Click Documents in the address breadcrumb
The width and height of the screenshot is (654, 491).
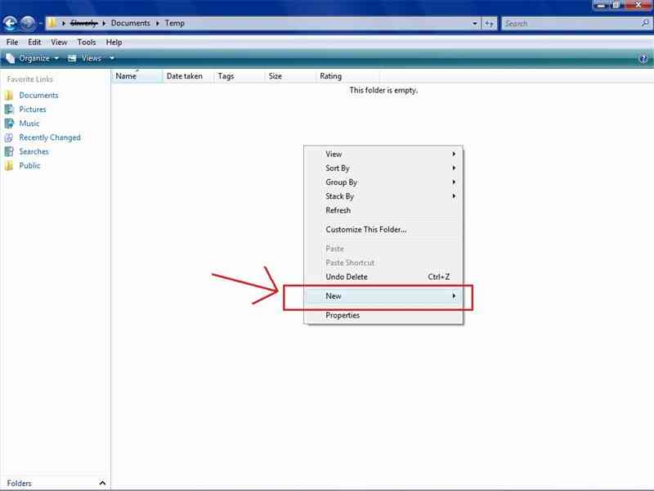(x=131, y=23)
